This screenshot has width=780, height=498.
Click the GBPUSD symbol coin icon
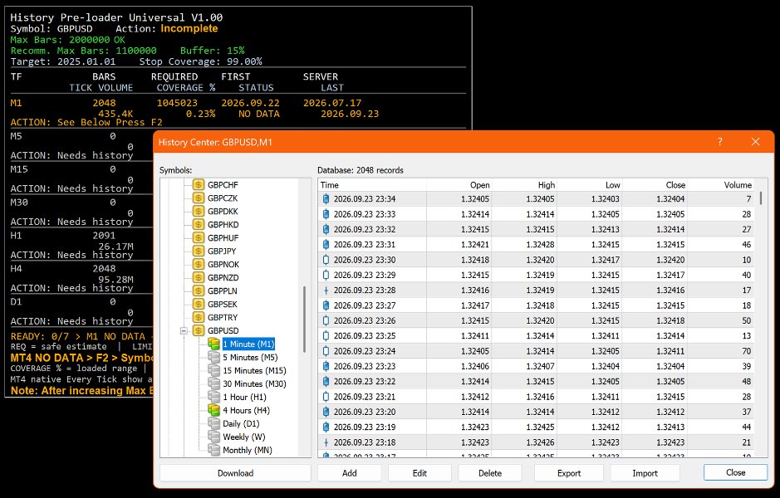point(199,330)
